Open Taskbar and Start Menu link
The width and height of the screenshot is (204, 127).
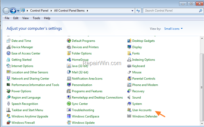pos(27,110)
